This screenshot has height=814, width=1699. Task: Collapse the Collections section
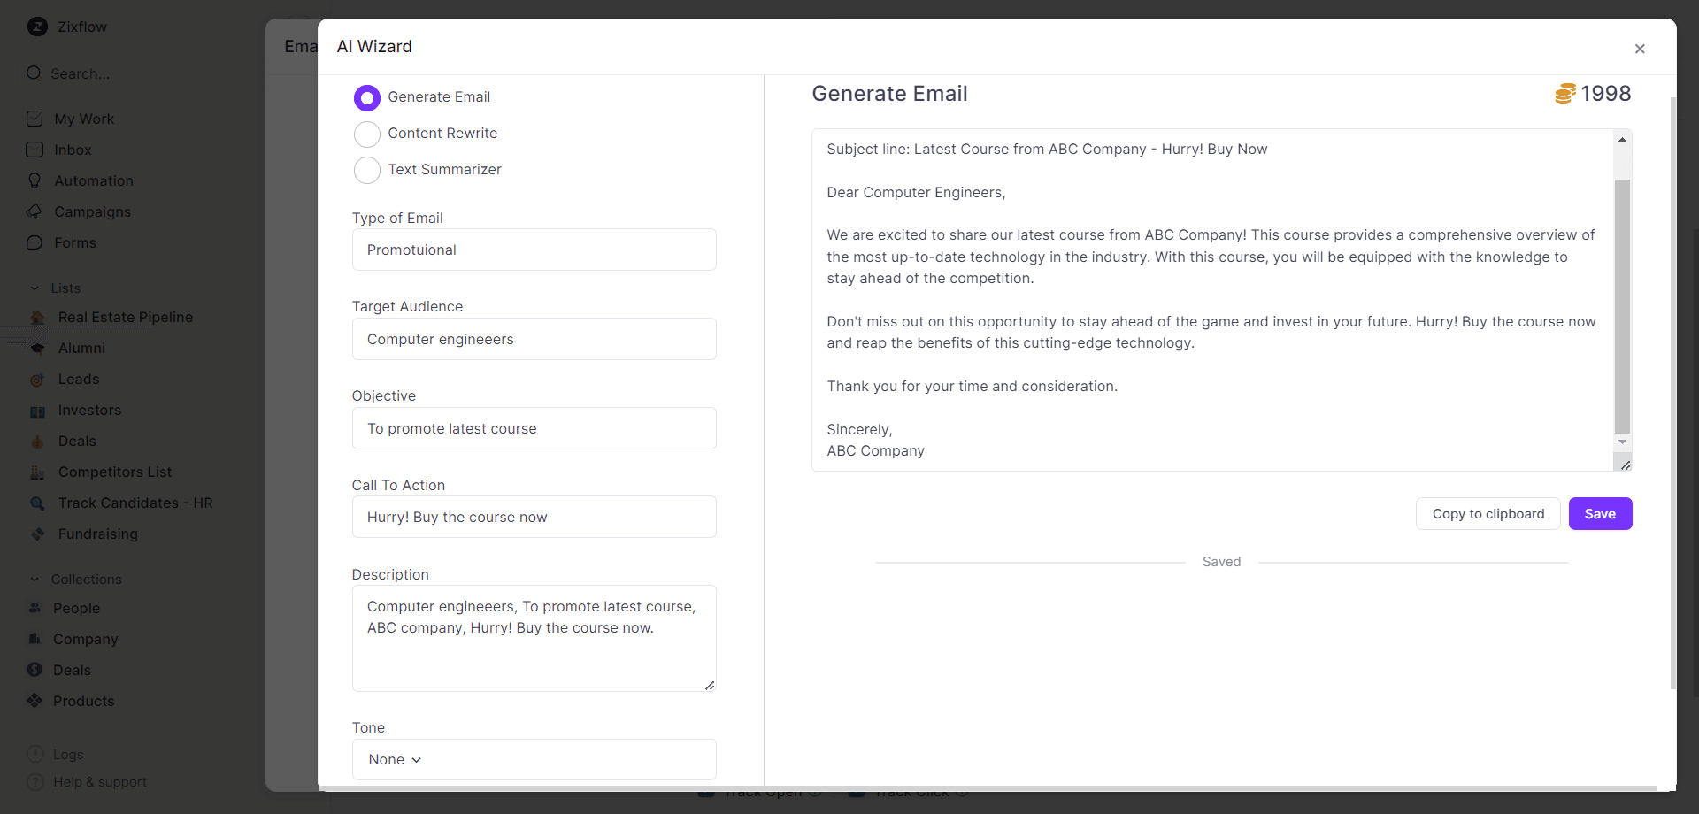pos(34,580)
